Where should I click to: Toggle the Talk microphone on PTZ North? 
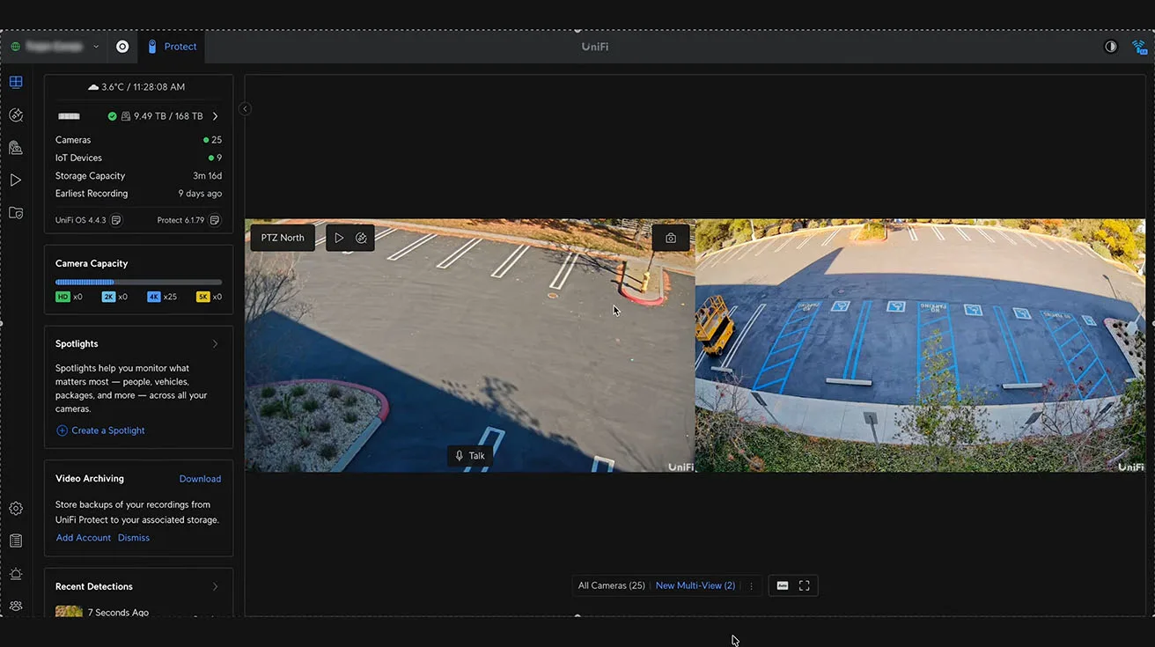[468, 456]
